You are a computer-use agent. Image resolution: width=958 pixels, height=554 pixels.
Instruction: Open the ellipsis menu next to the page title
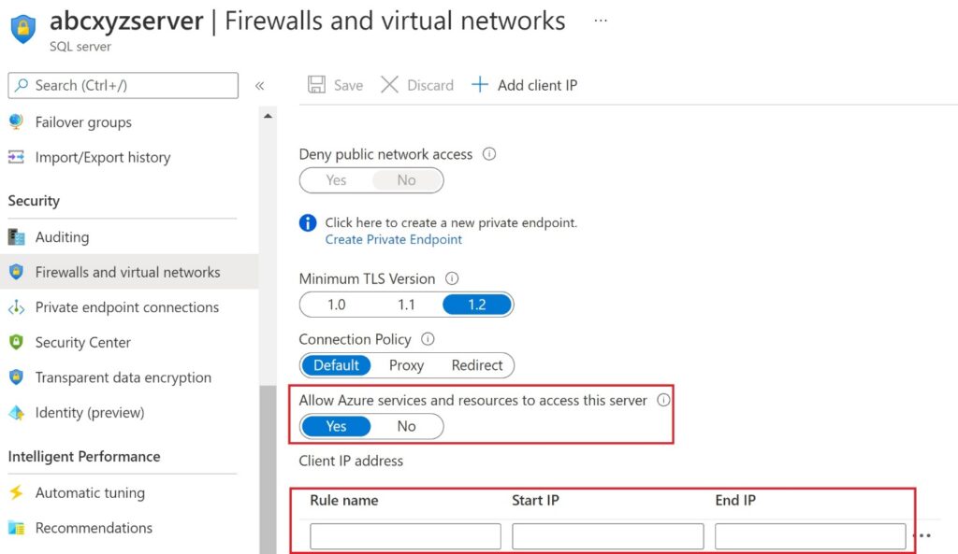click(600, 20)
